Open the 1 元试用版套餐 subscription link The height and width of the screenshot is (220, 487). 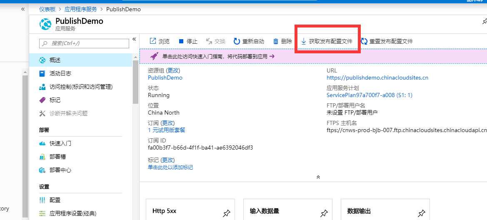coord(167,130)
